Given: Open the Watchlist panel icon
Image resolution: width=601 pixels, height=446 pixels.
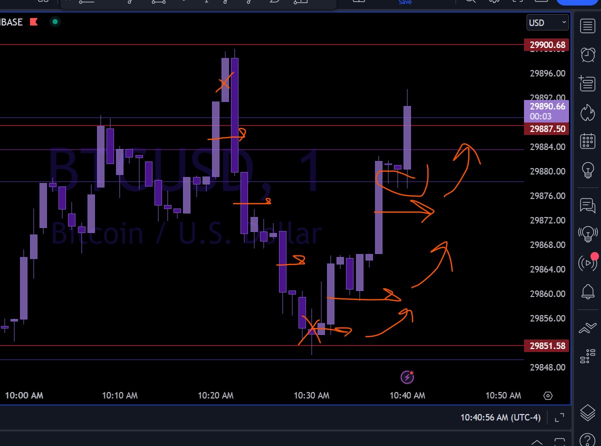Looking at the screenshot, I should click(587, 26).
